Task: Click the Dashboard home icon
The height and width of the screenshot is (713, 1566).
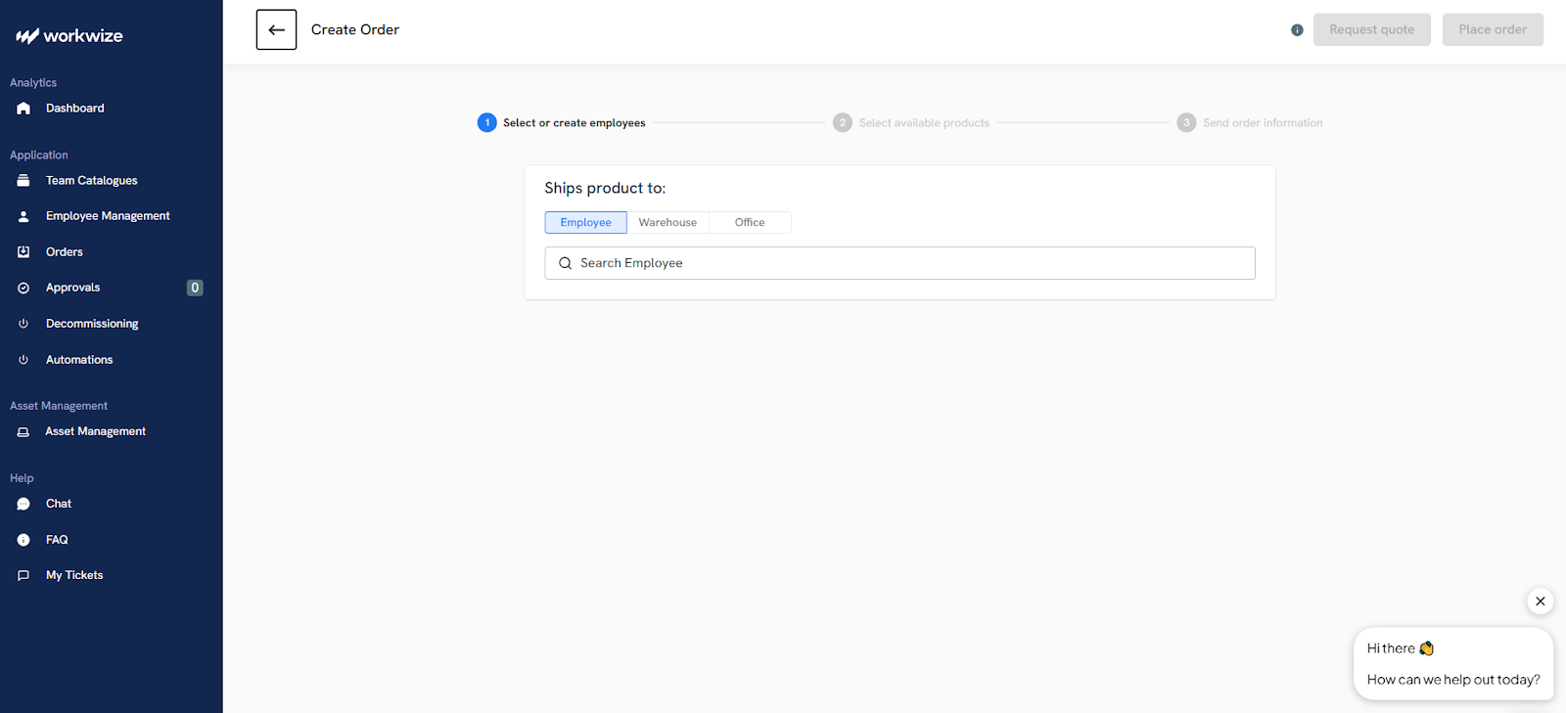Action: (23, 109)
